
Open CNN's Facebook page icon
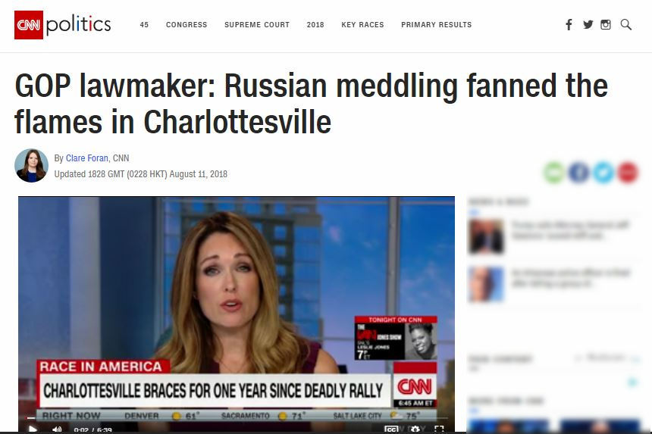click(x=569, y=24)
